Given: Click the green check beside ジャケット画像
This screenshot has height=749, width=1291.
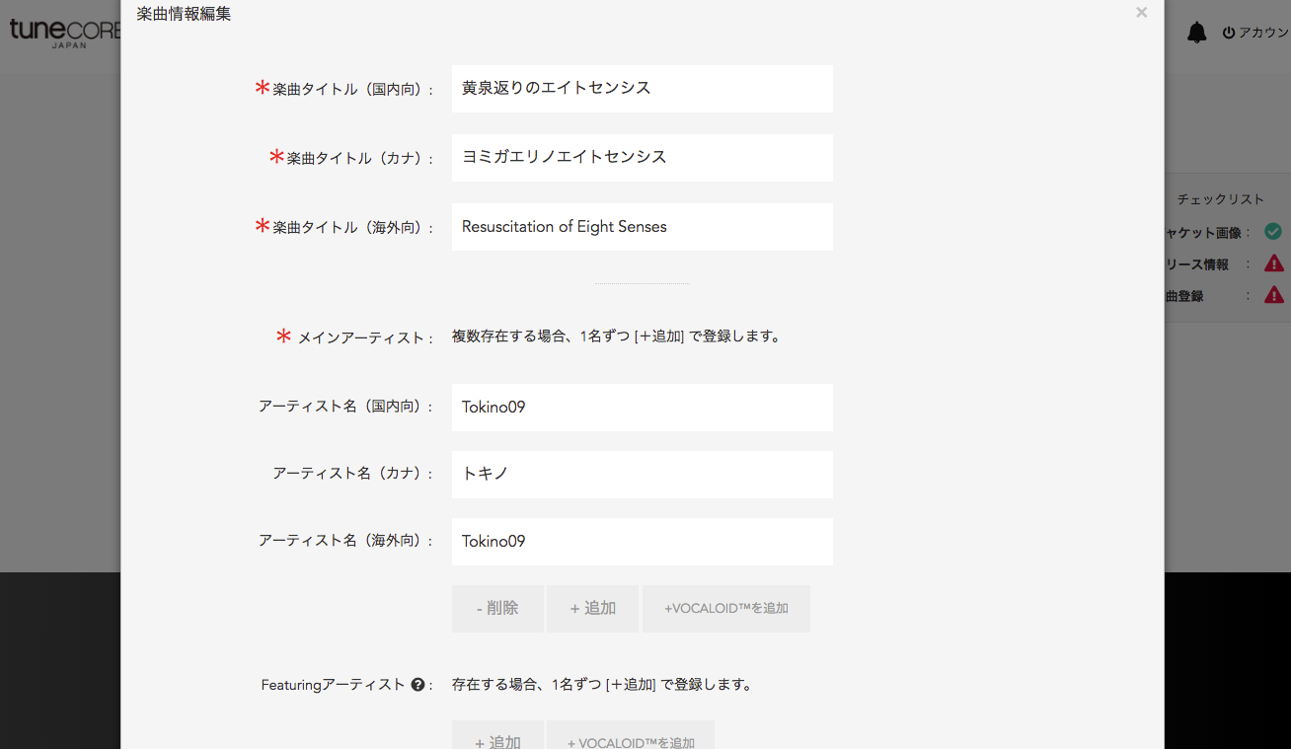Looking at the screenshot, I should click(1273, 232).
